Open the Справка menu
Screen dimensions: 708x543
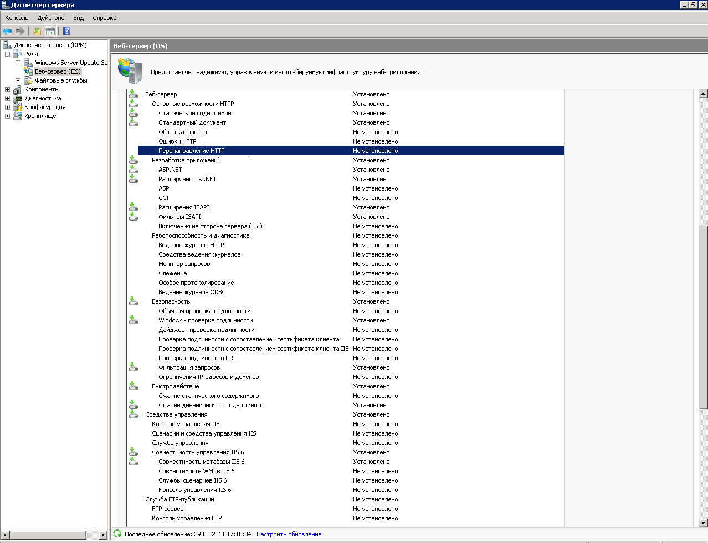pos(105,18)
